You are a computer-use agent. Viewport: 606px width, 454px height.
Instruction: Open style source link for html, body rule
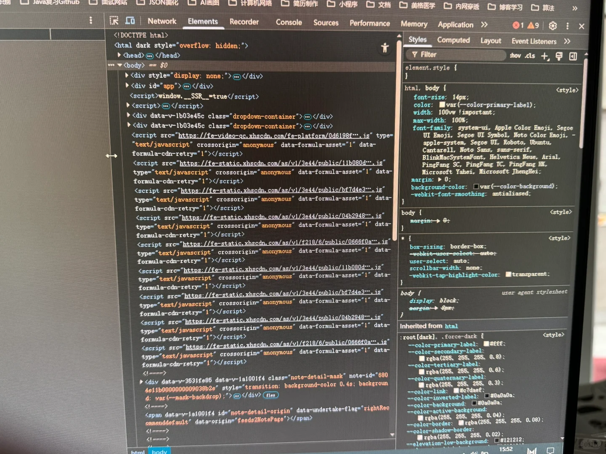[567, 90]
